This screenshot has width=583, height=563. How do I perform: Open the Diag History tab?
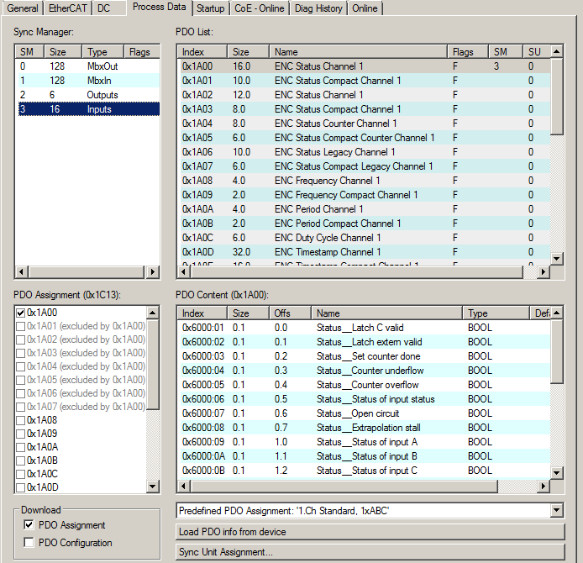pyautogui.click(x=318, y=8)
